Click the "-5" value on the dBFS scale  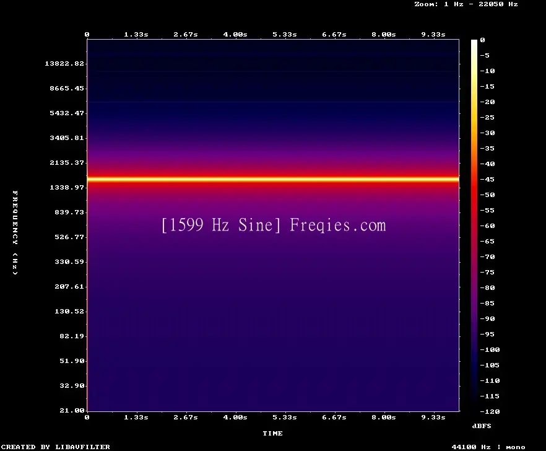coord(485,55)
